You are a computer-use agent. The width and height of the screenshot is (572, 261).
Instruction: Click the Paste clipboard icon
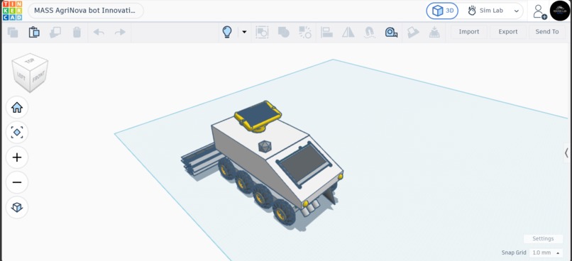tap(34, 32)
